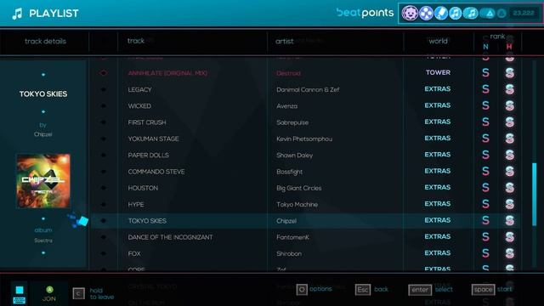Open options with the O key button
Viewport: 544px width, 306px height.
[302, 289]
